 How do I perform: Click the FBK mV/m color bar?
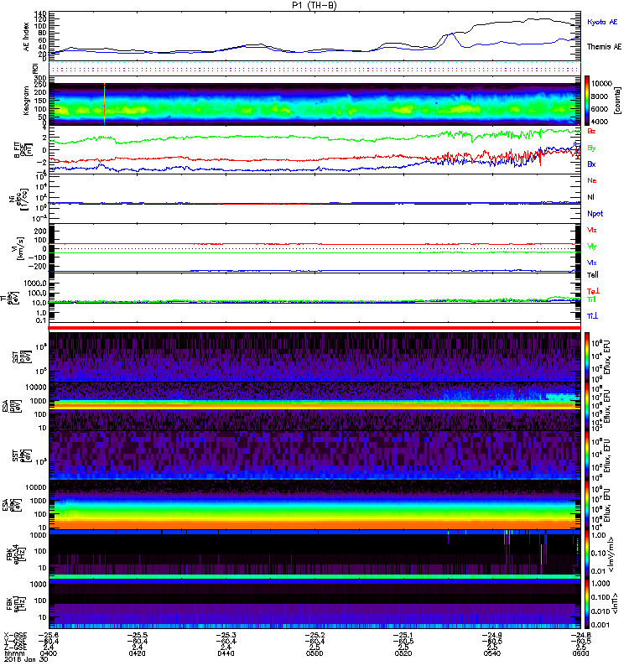tap(587, 554)
